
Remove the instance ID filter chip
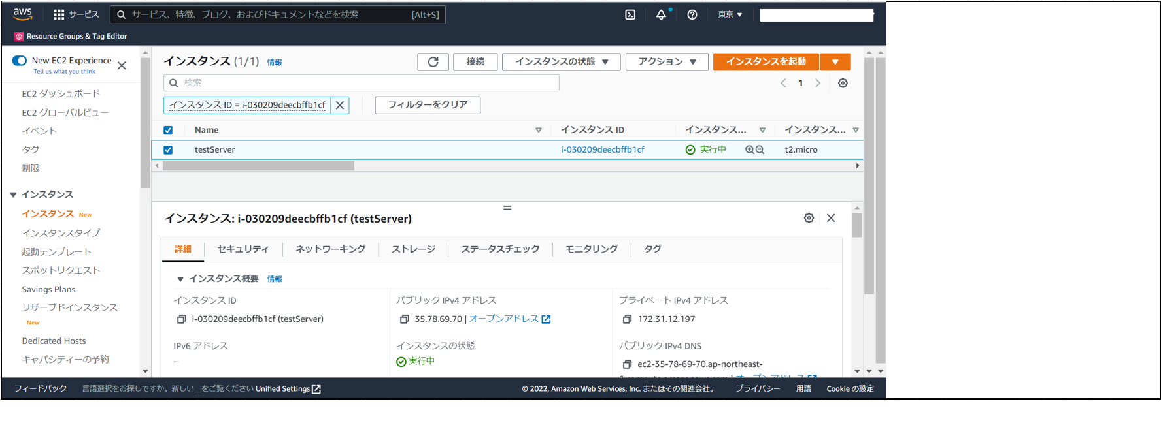tap(340, 105)
